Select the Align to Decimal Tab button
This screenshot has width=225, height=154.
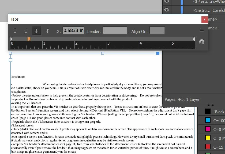48,31
